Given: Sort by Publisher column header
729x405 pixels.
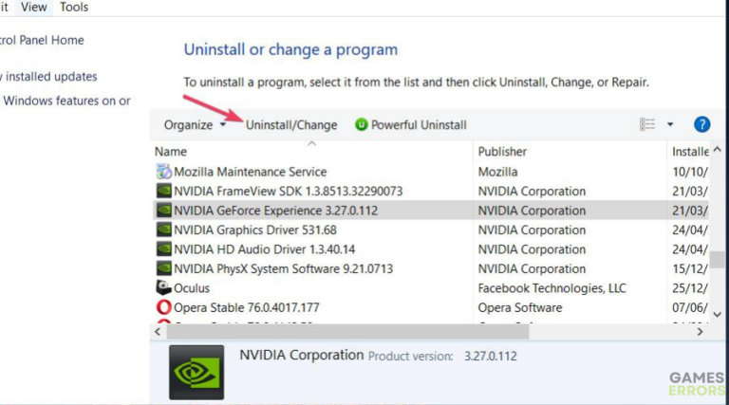Looking at the screenshot, I should pos(502,152).
